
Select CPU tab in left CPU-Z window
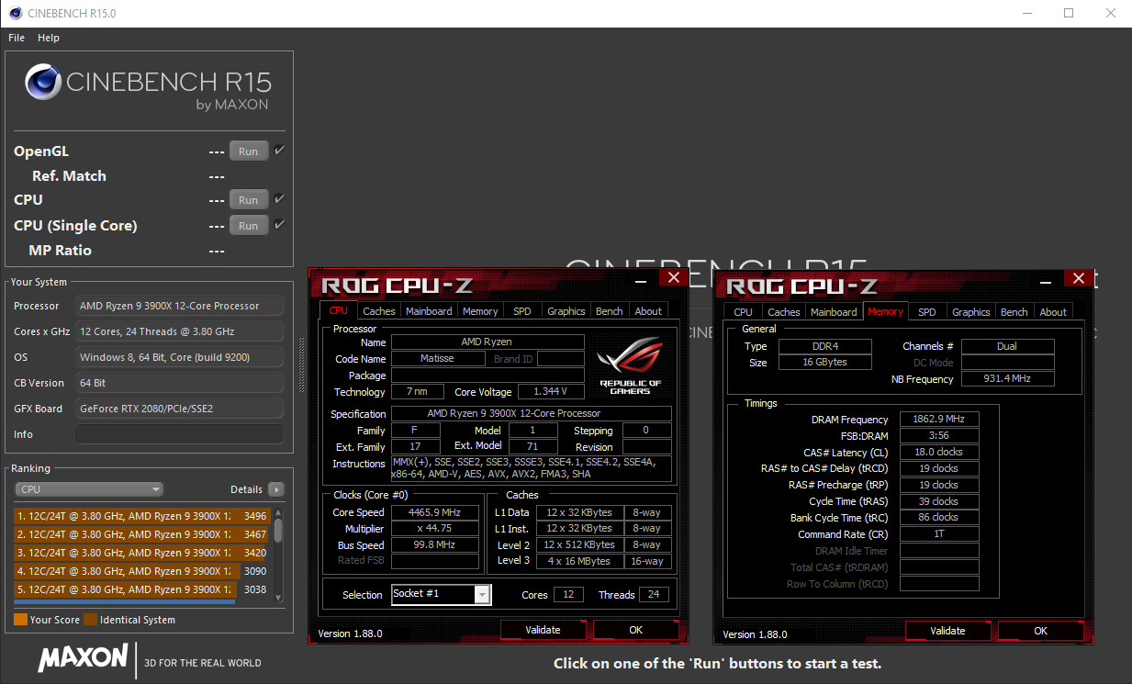[339, 310]
